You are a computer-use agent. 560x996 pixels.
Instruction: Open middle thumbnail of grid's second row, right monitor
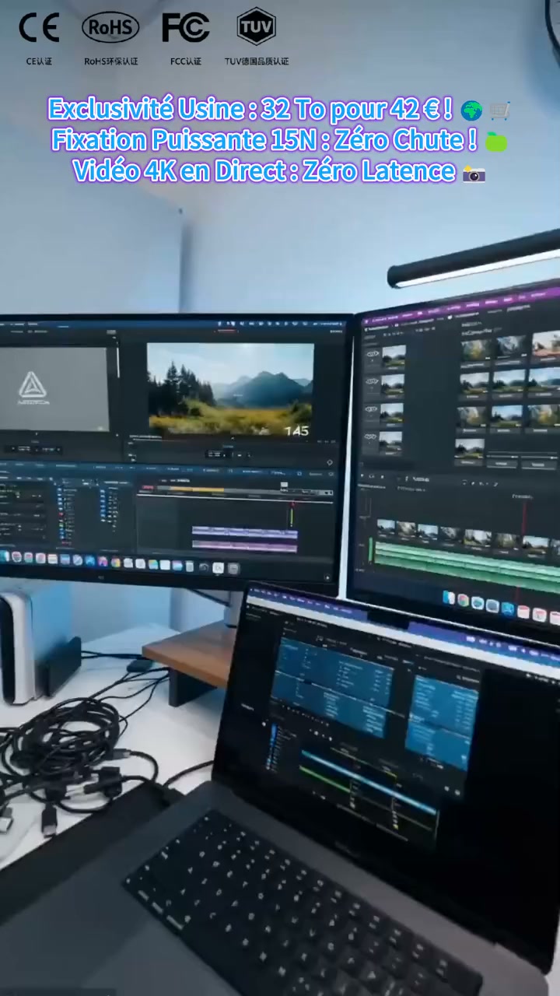coord(509,381)
